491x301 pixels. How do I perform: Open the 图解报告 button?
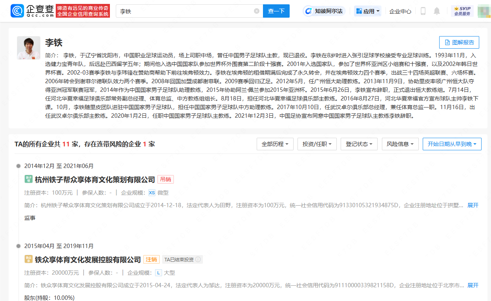point(459,42)
